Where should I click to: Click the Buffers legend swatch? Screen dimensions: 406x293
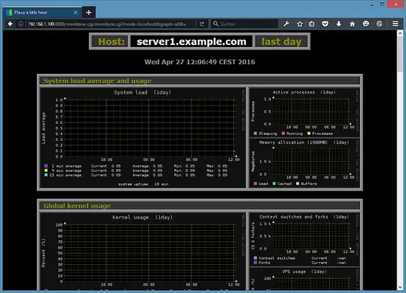(x=297, y=184)
